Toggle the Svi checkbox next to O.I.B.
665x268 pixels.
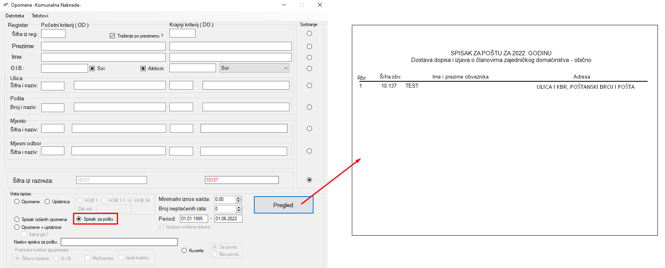coord(92,68)
